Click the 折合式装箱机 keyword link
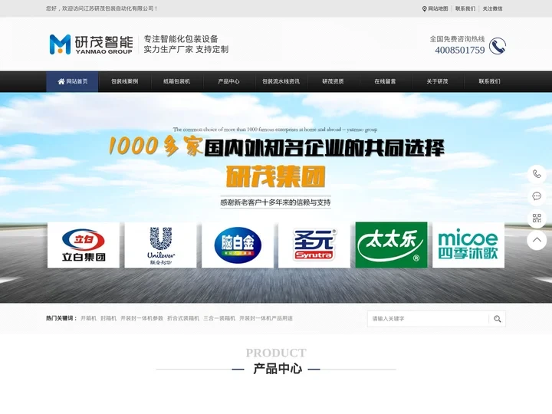This screenshot has width=552, height=414. coord(183,318)
